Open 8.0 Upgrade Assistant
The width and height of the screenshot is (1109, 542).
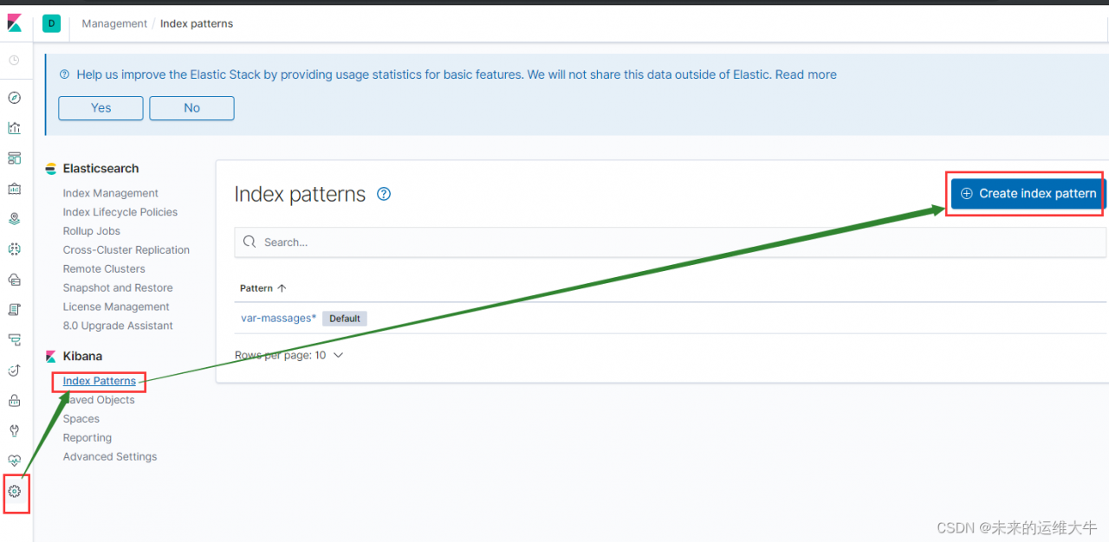pyautogui.click(x=118, y=326)
